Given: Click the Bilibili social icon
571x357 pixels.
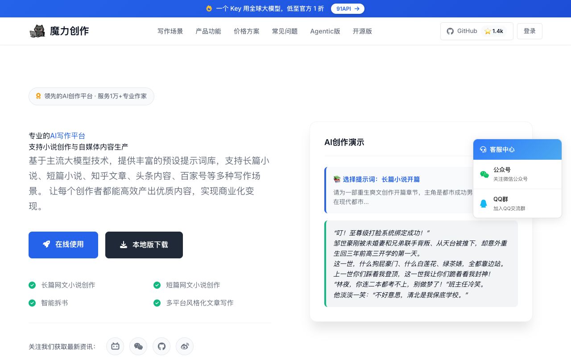Looking at the screenshot, I should point(115,346).
